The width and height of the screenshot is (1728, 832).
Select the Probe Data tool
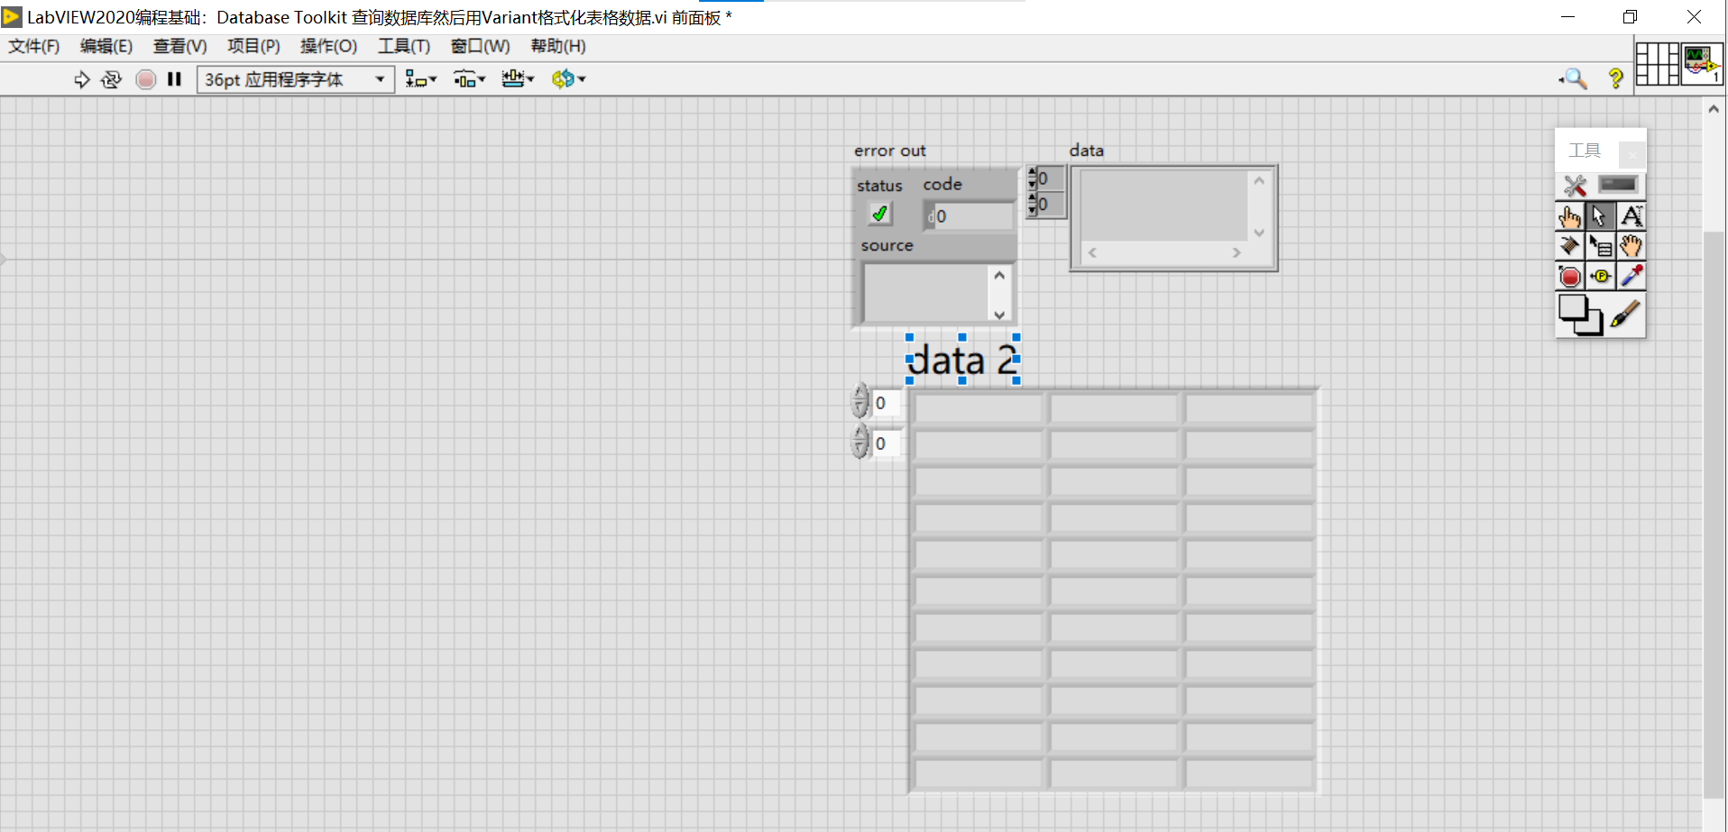[x=1600, y=276]
